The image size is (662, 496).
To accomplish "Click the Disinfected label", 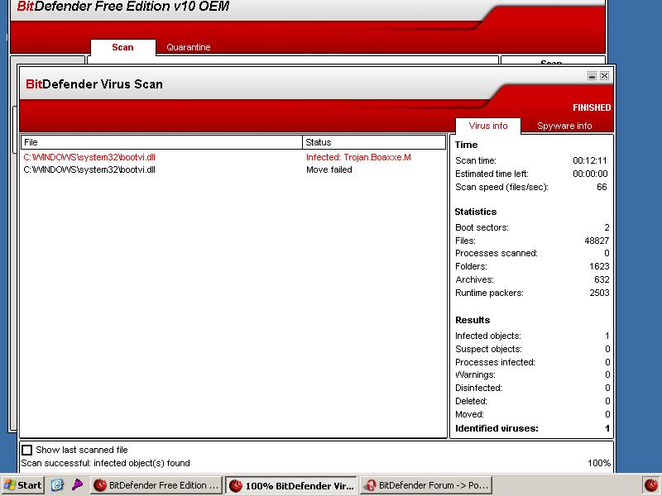I will coord(478,388).
